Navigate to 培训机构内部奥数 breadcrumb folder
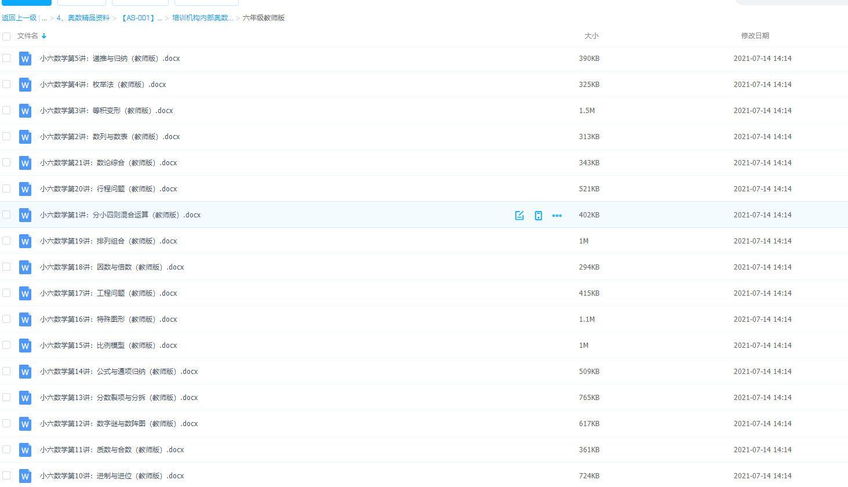This screenshot has height=487, width=848. pos(202,18)
